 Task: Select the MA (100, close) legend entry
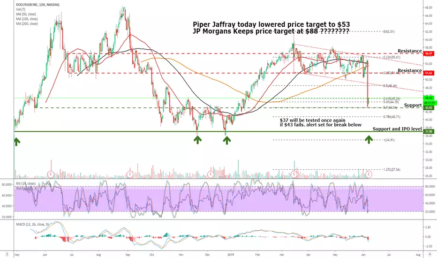27,19
